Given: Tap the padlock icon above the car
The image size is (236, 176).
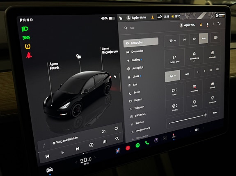Looking at the screenshot, I should click(x=78, y=56).
